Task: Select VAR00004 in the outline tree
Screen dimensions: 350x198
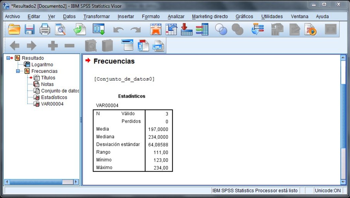Action: point(52,104)
